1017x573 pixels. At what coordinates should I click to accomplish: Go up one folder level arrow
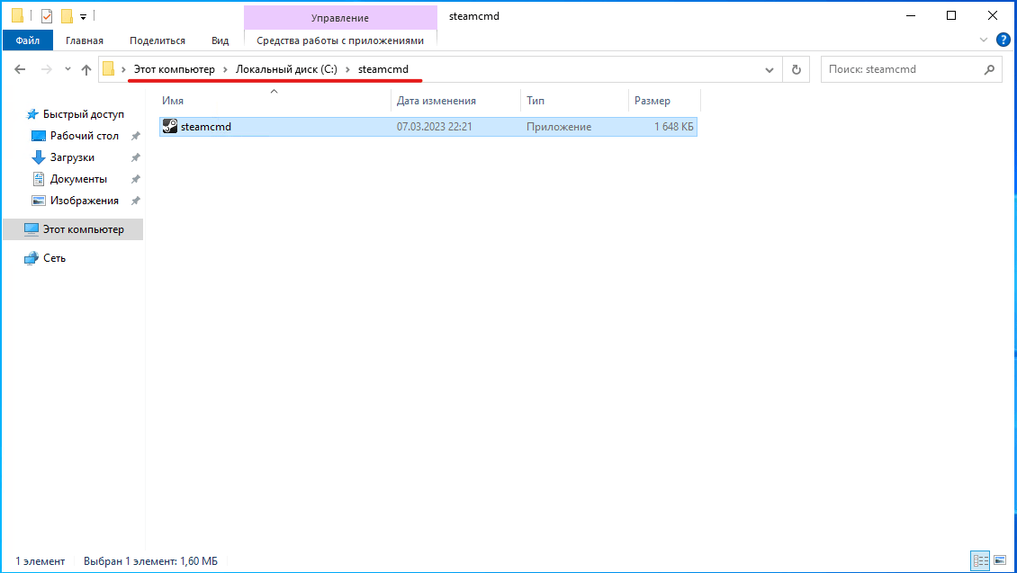point(86,69)
